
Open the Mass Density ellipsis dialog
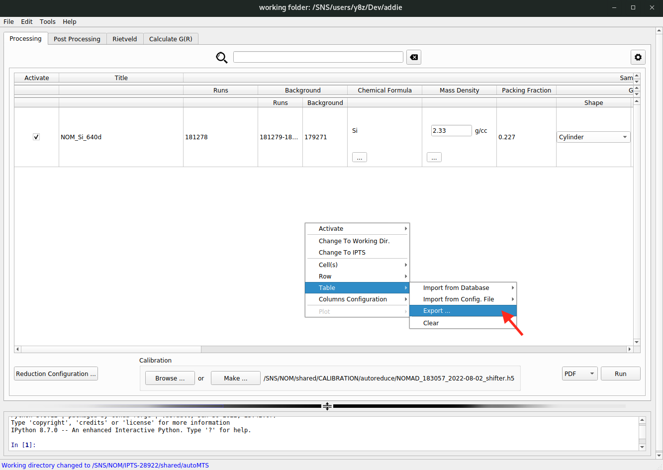click(x=434, y=158)
